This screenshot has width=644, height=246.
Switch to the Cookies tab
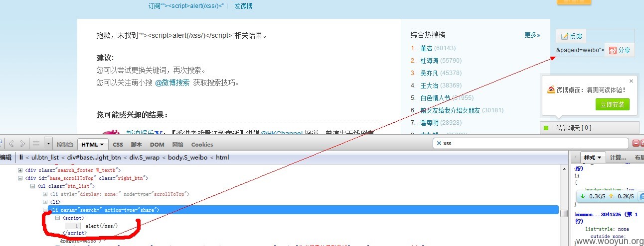(202, 145)
